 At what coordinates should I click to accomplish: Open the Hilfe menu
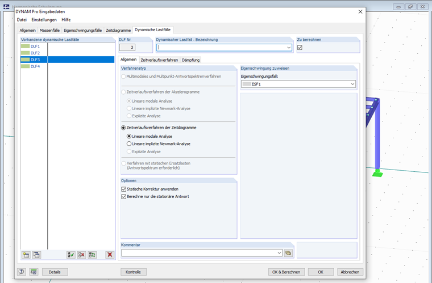66,20
